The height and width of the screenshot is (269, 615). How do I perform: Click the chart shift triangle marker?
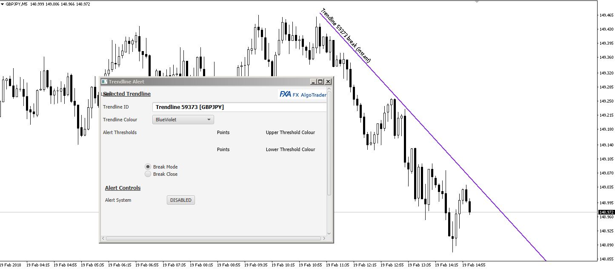[477, 2]
